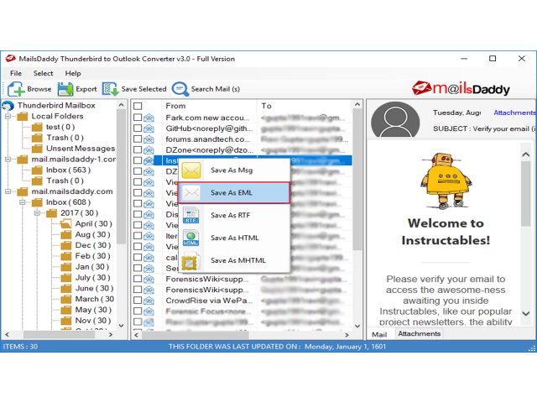Click folder tree scroll-down arrow
537x403 pixels.
point(121,325)
